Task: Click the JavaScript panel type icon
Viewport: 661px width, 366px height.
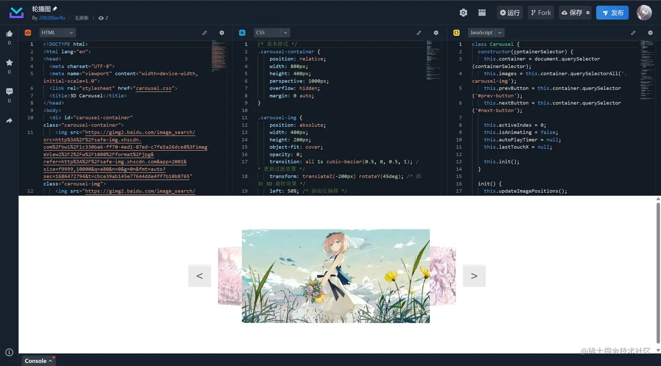Action: pyautogui.click(x=456, y=33)
